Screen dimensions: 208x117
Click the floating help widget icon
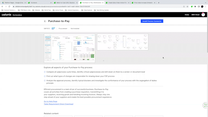[x=205, y=105]
